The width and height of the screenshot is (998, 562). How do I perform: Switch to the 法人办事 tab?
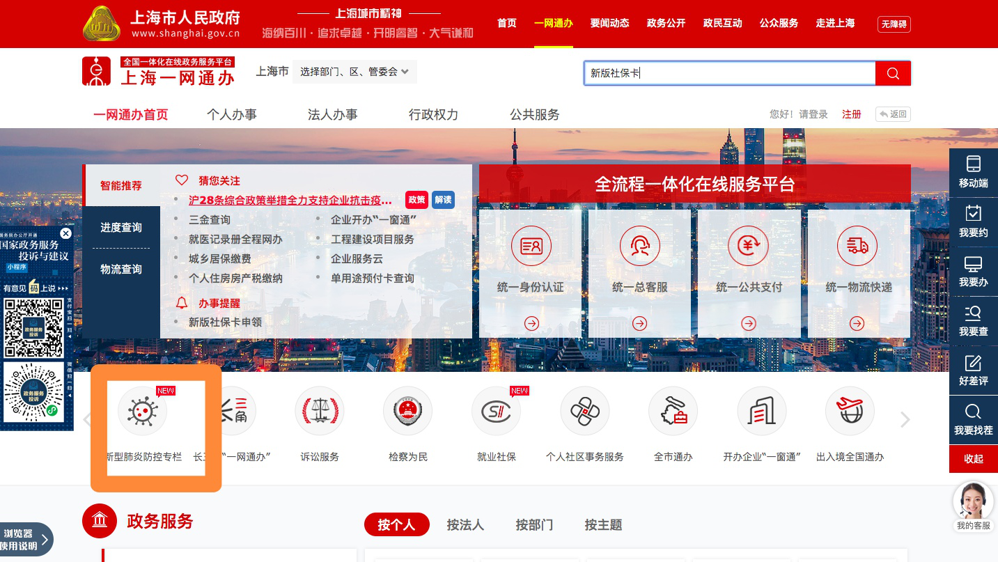point(333,115)
